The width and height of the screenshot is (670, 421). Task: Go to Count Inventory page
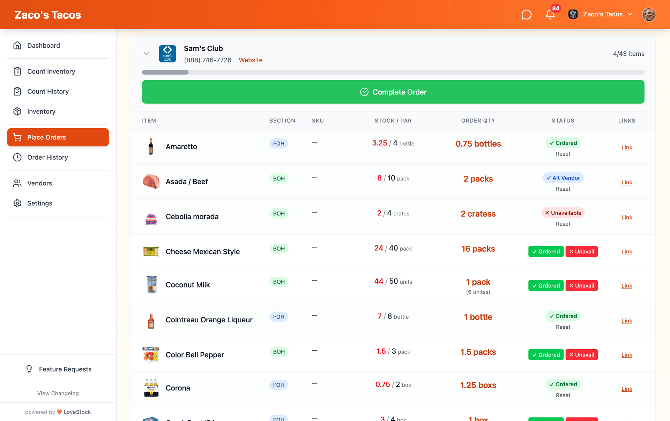pos(51,71)
